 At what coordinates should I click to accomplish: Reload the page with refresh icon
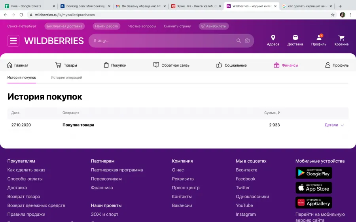pyautogui.click(x=21, y=15)
